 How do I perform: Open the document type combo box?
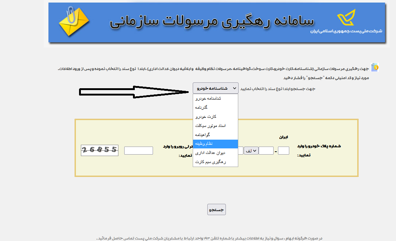tap(215, 88)
